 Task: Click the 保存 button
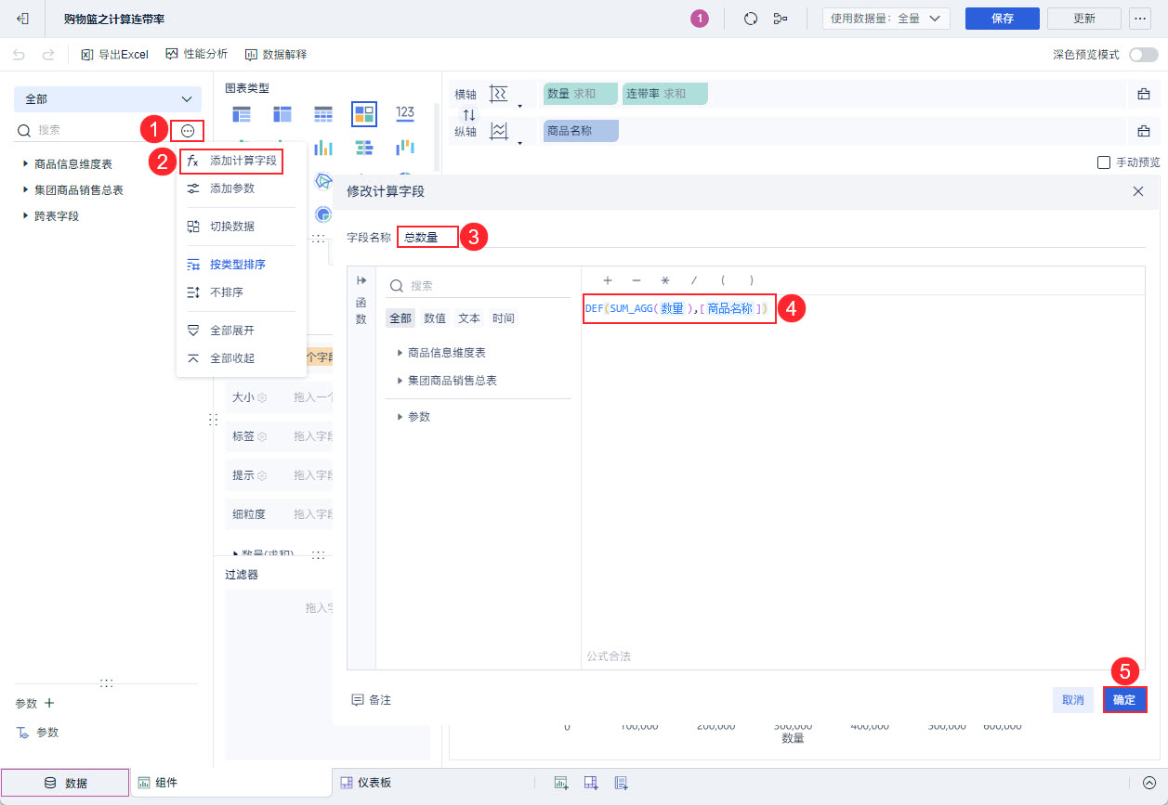click(1002, 18)
